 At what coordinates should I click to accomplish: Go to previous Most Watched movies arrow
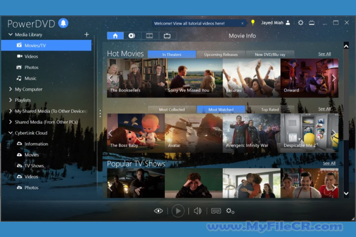click(x=110, y=133)
